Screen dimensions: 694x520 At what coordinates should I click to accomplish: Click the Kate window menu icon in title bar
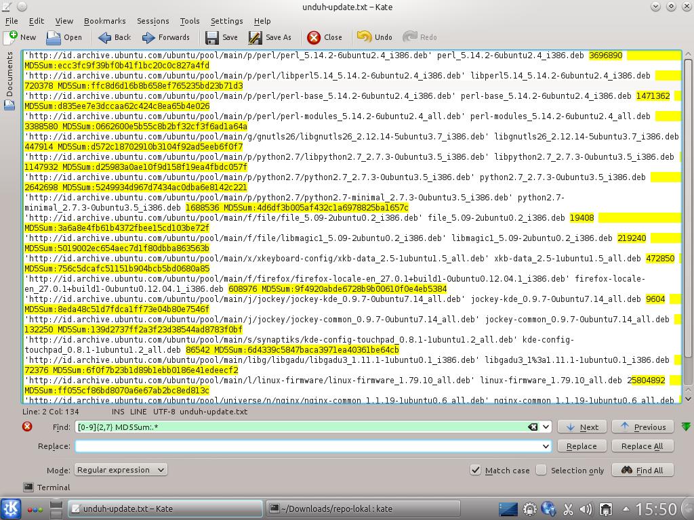pyautogui.click(x=7, y=7)
